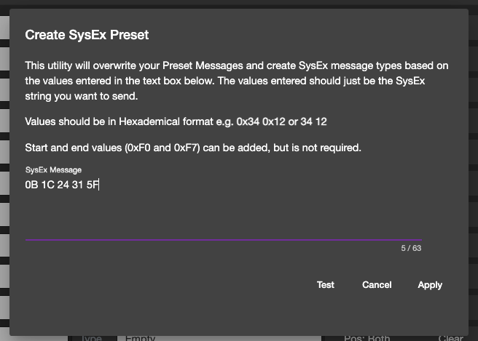Place cursor before 0B in the message
Screen dimensions: 478x341
pyautogui.click(x=26, y=185)
